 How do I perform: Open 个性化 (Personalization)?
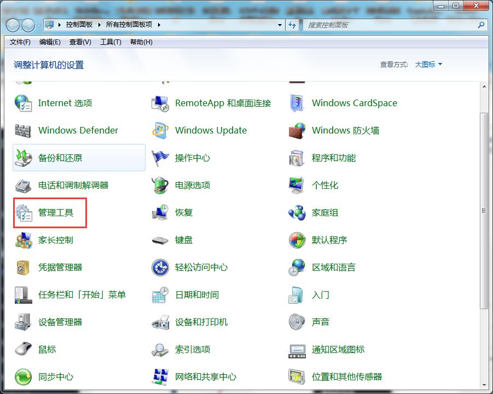coord(324,185)
